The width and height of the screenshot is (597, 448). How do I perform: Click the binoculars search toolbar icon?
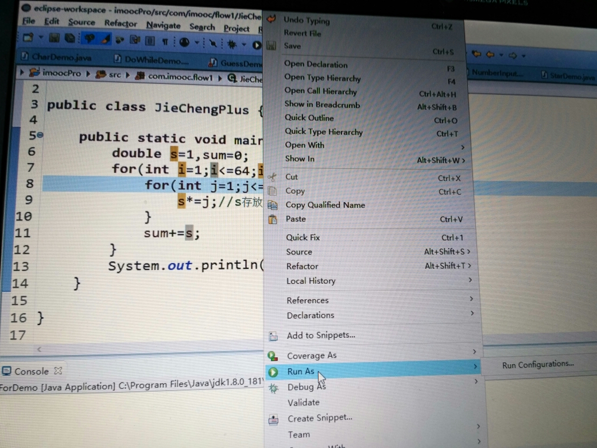(x=119, y=40)
